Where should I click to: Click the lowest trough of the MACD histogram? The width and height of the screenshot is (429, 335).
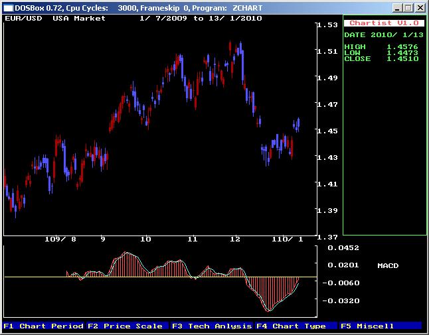coord(269,310)
